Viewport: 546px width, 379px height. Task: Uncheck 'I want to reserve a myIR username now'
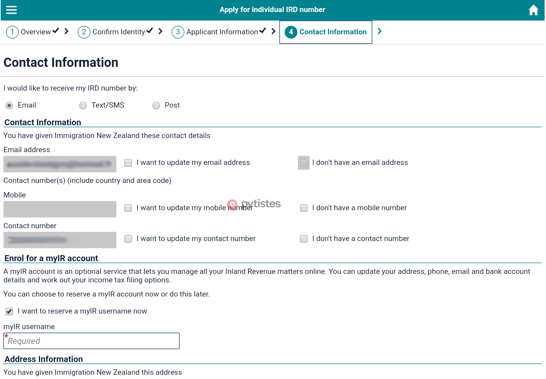[x=9, y=311]
